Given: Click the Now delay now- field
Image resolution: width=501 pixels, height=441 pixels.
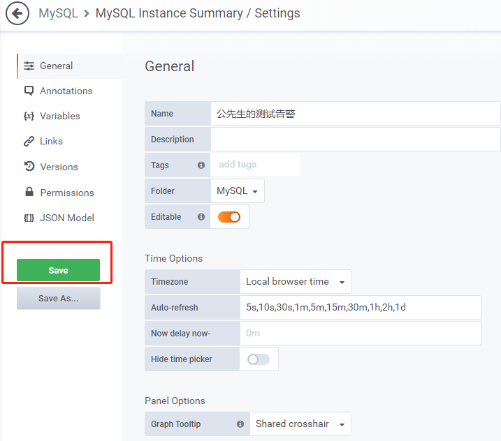Looking at the screenshot, I should pos(361,333).
